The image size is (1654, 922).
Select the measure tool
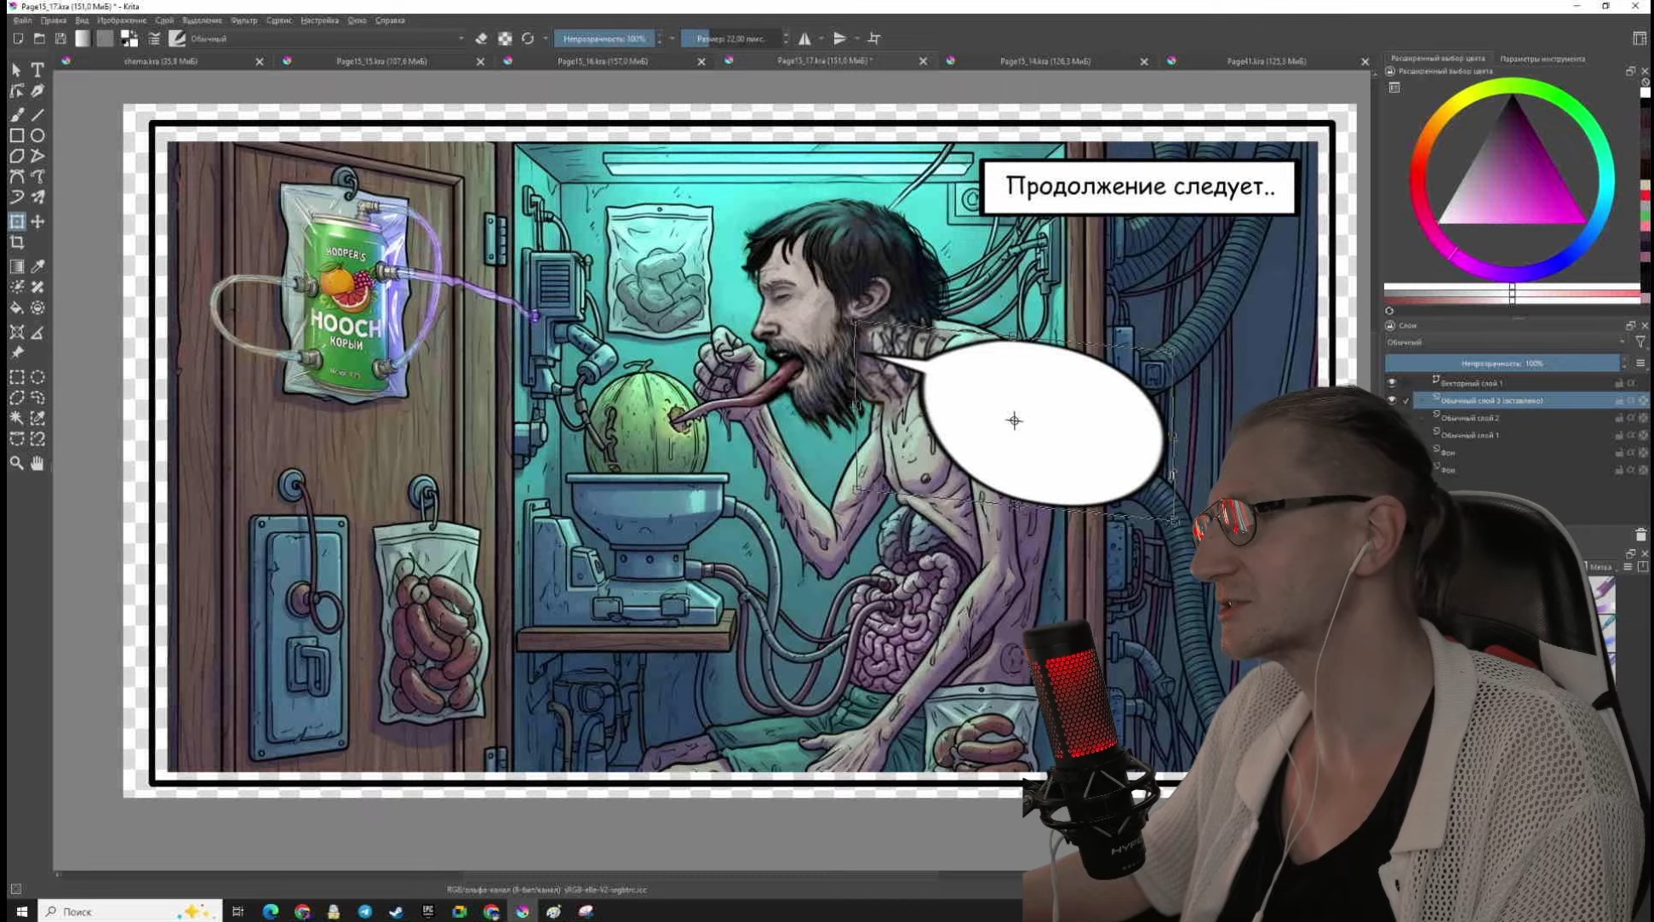[x=37, y=332]
